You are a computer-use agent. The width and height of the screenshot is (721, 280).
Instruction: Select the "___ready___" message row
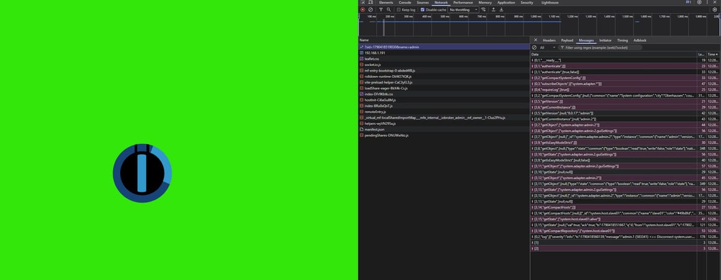pyautogui.click(x=625, y=61)
